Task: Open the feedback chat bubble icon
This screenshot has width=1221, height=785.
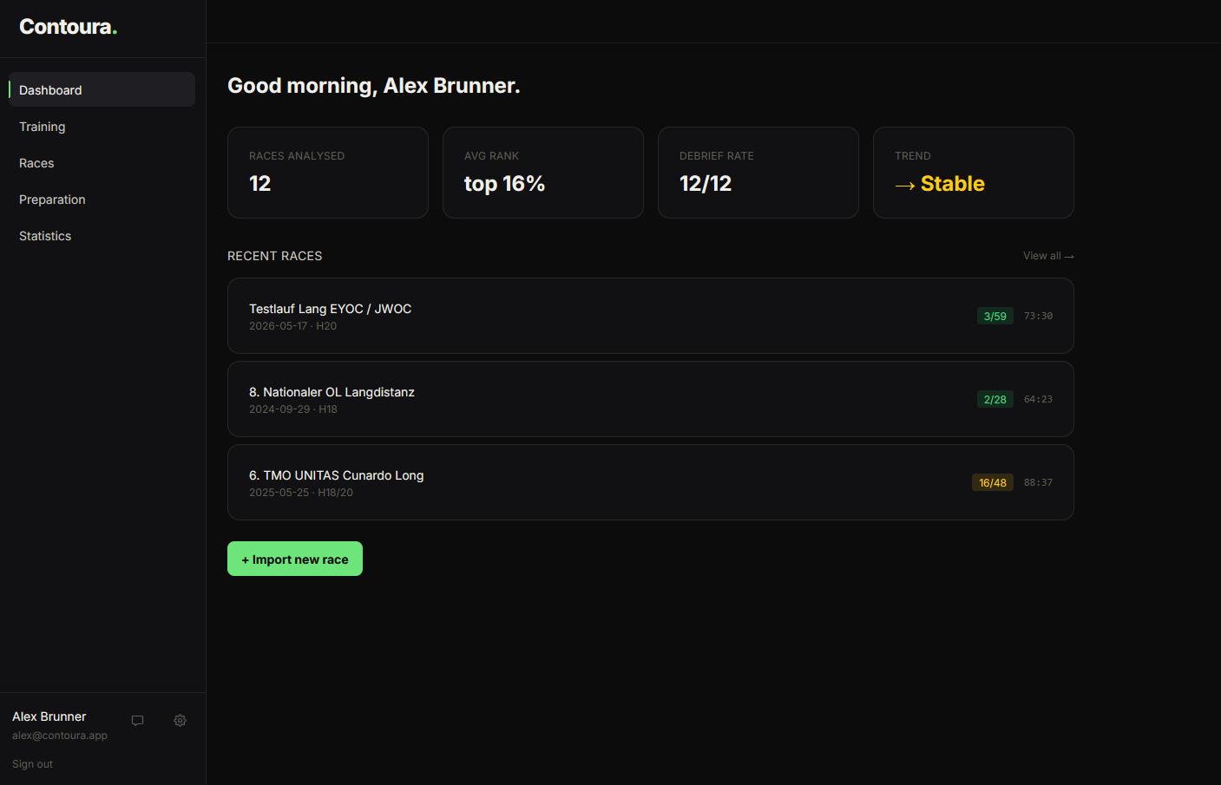Action: [137, 721]
